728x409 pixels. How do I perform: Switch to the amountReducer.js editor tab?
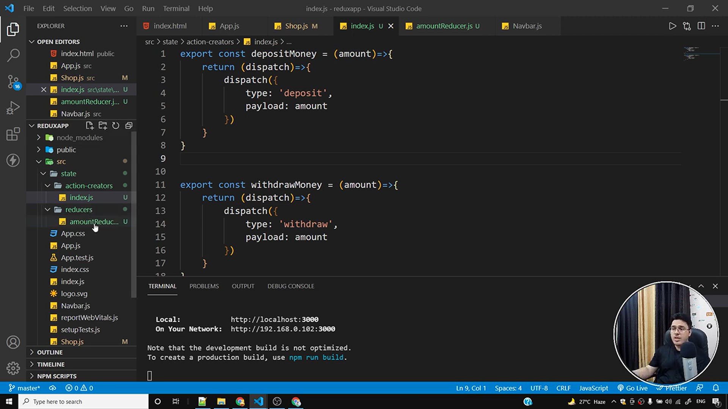444,26
